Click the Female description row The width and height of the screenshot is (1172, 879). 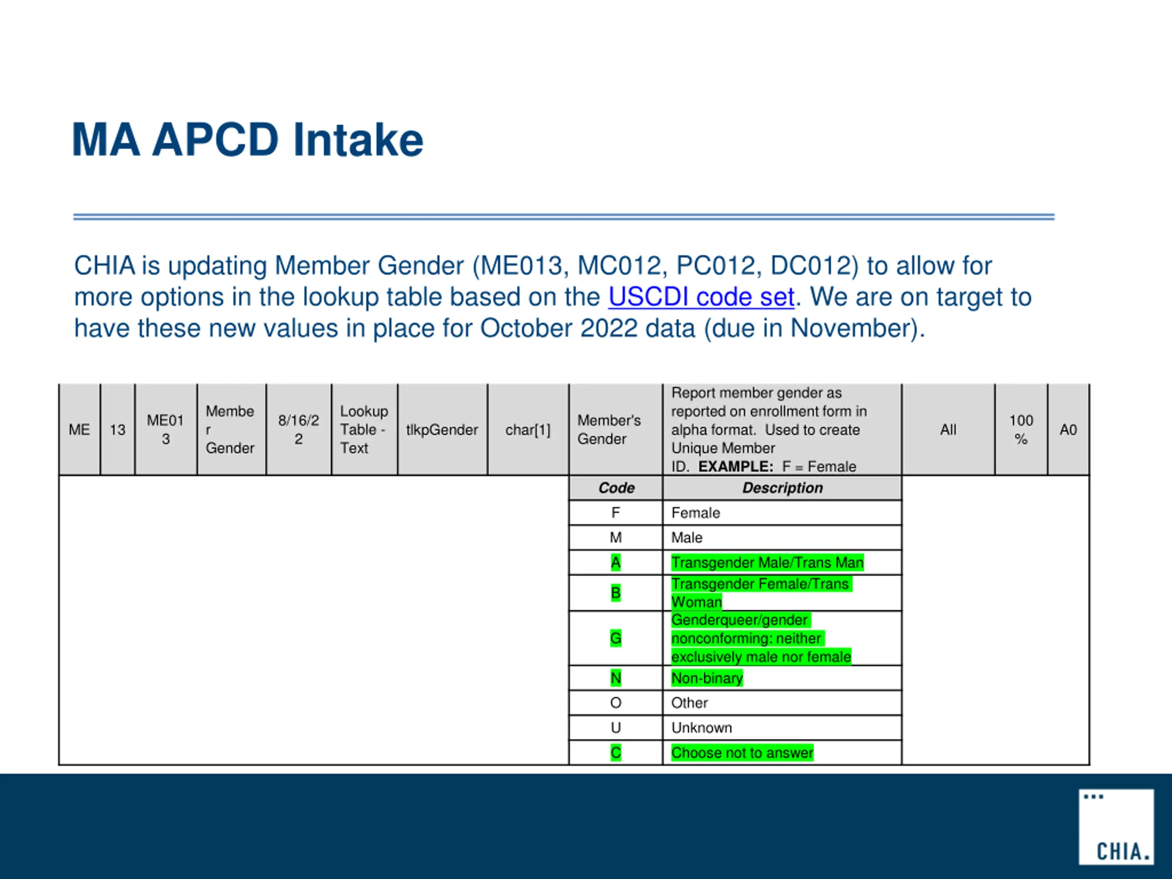point(695,513)
